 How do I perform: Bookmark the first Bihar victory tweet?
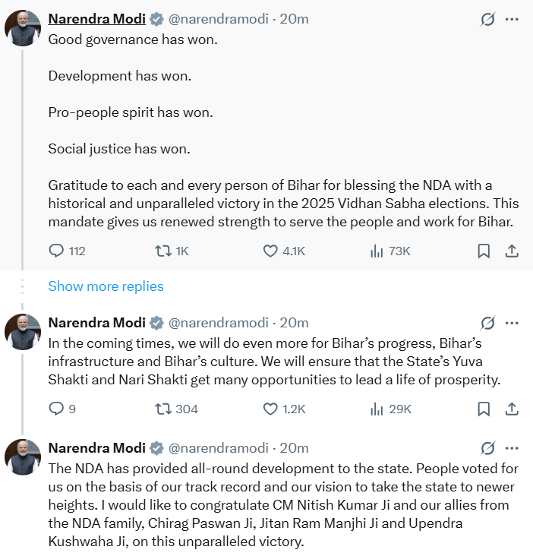pos(484,251)
